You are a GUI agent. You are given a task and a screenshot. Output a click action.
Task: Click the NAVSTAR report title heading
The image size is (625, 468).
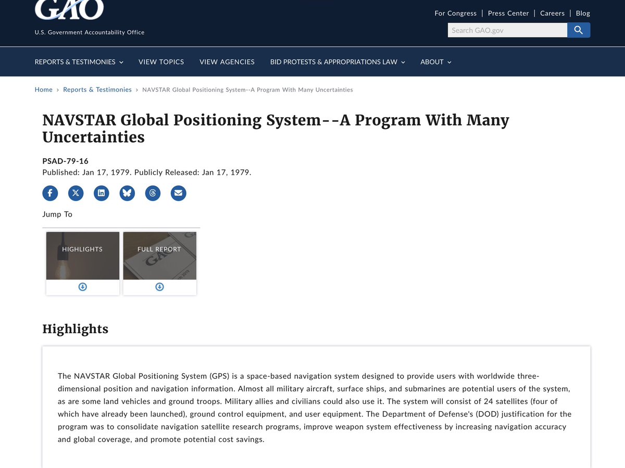pyautogui.click(x=276, y=129)
